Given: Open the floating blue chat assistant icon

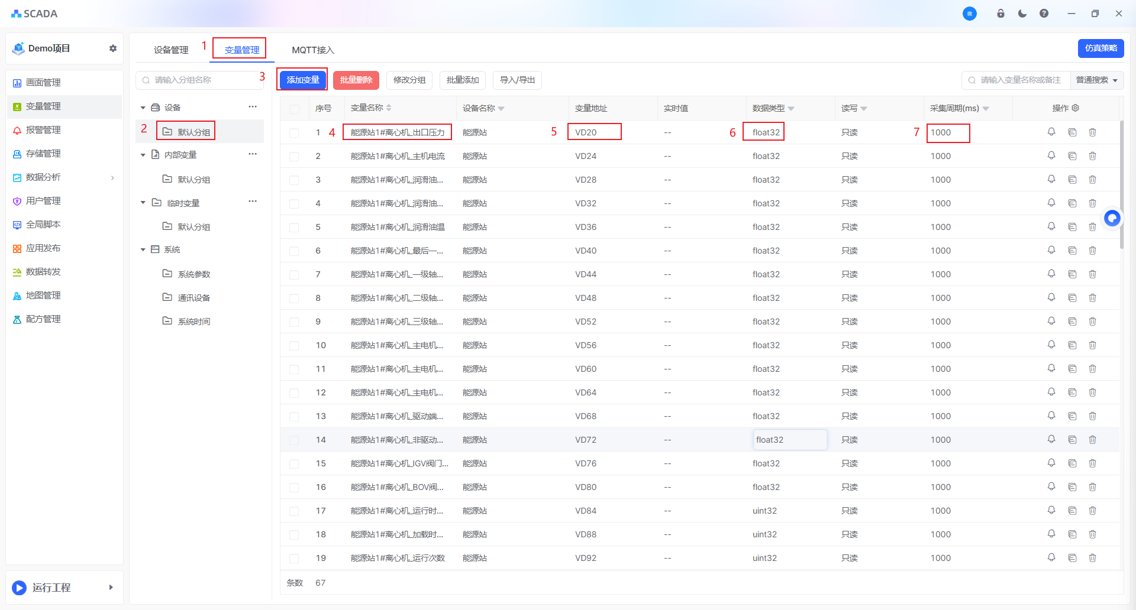Looking at the screenshot, I should pyautogui.click(x=1112, y=218).
